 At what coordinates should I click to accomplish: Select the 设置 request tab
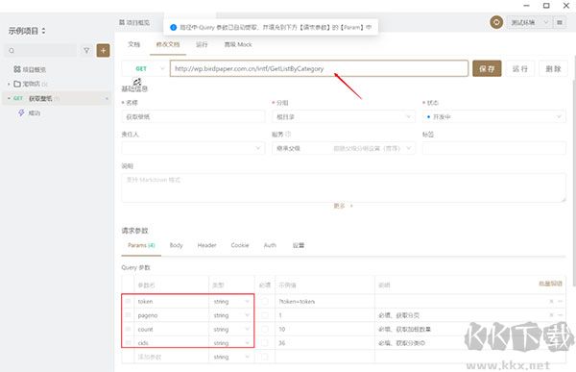(x=299, y=245)
